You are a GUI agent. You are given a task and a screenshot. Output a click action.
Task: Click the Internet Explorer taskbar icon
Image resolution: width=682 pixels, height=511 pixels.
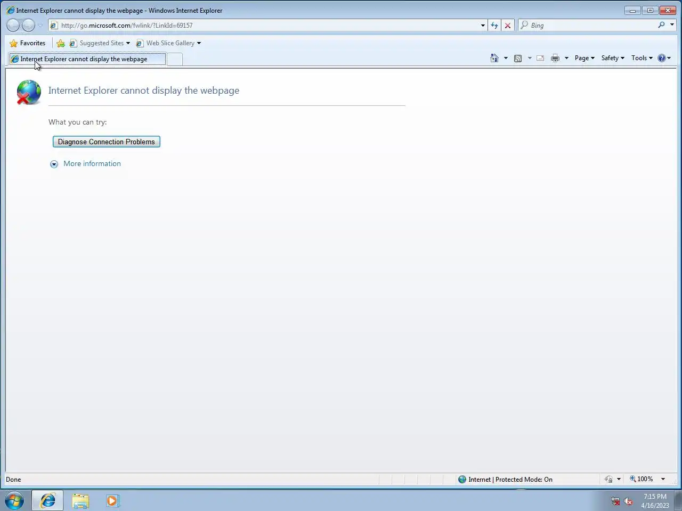tap(48, 500)
